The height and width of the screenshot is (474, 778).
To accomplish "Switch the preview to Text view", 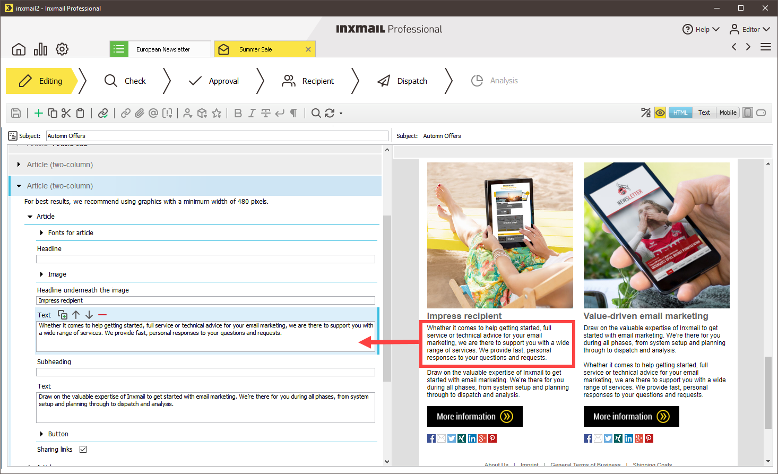I will pyautogui.click(x=704, y=113).
